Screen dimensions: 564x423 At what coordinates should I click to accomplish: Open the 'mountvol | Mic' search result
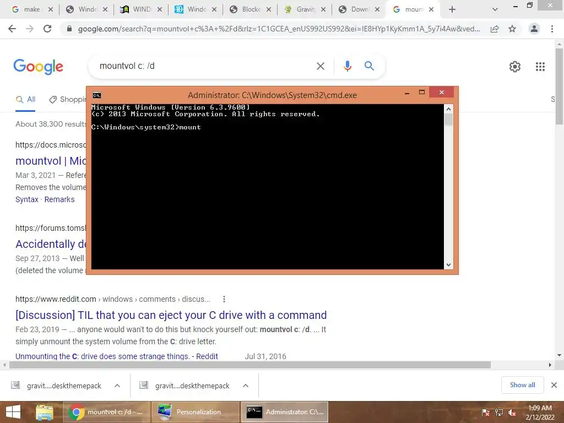tap(50, 161)
